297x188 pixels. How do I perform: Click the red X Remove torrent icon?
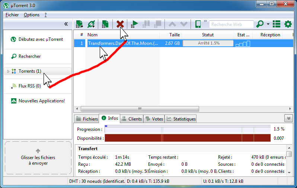[x=120, y=24]
